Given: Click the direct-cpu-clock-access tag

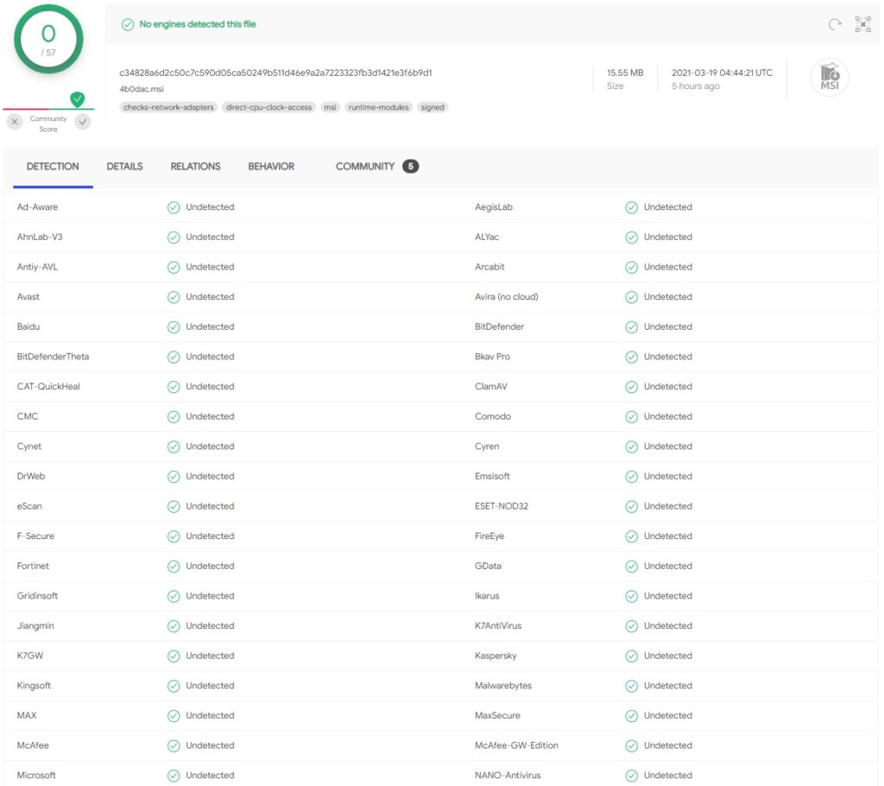Looking at the screenshot, I should [x=269, y=107].
